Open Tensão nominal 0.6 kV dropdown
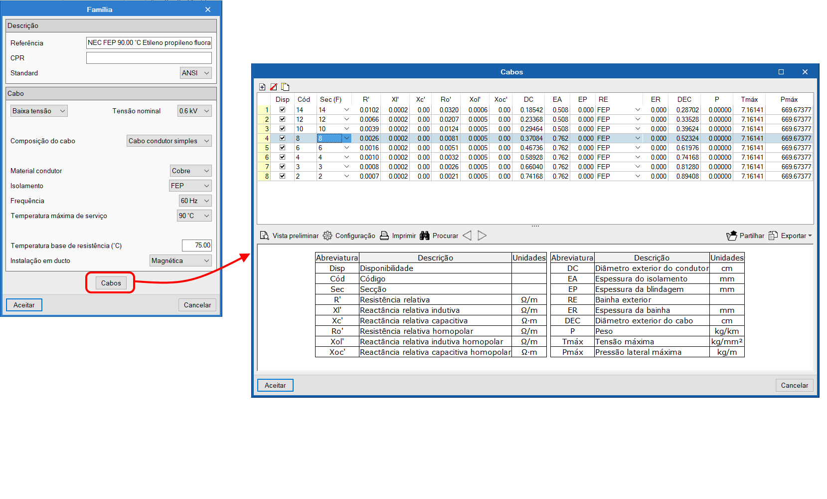827x499 pixels. pyautogui.click(x=194, y=111)
